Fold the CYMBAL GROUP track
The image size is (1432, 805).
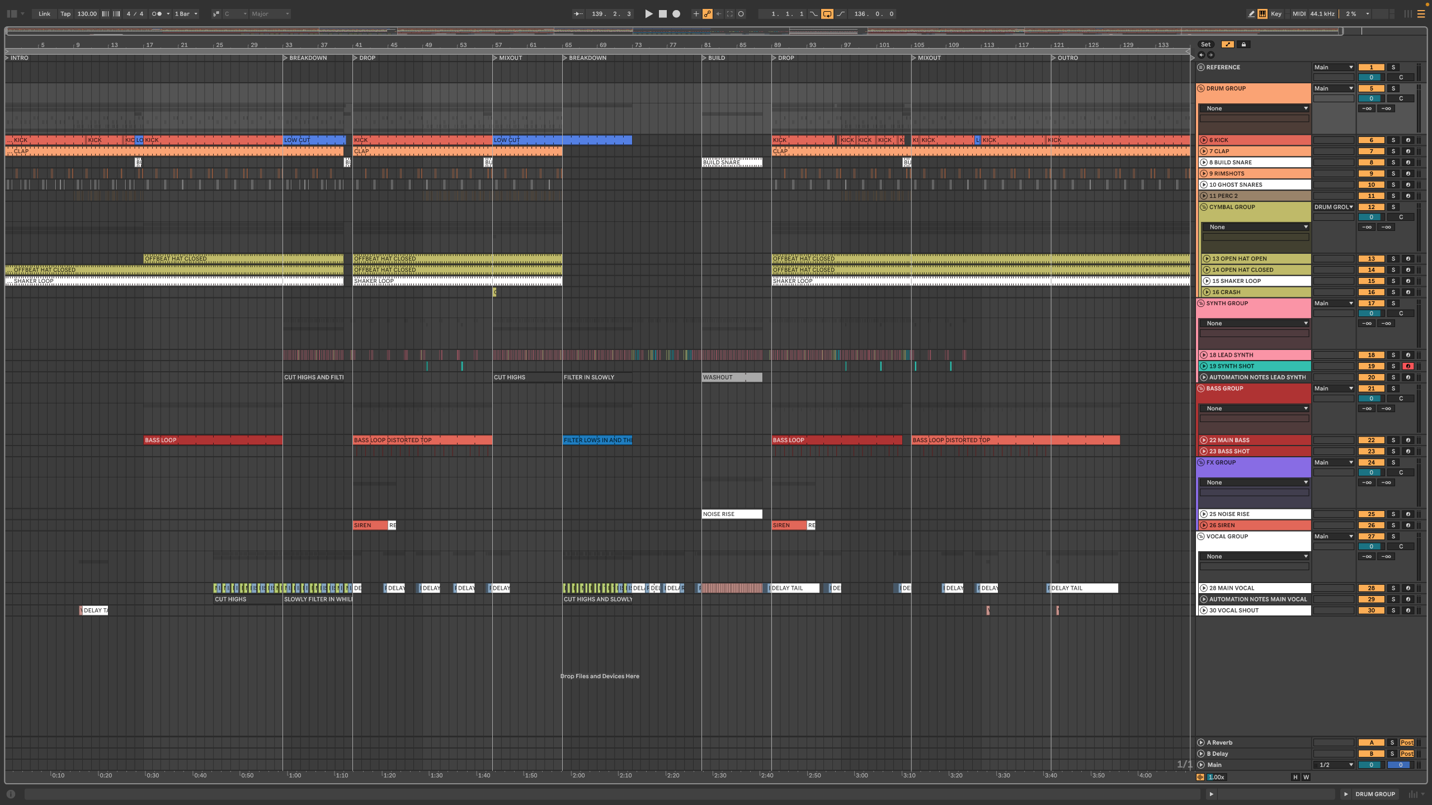click(x=1203, y=207)
